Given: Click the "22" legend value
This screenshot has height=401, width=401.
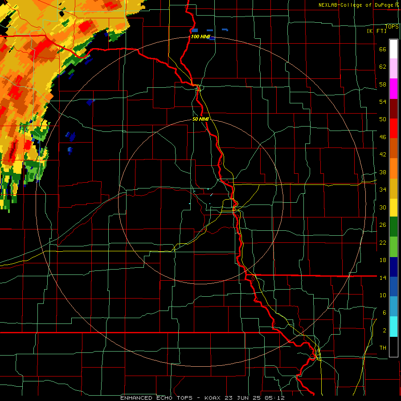Looking at the screenshot, I should [383, 243].
